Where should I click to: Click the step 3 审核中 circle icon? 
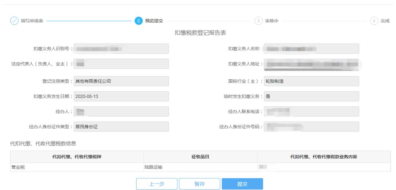pyautogui.click(x=258, y=20)
